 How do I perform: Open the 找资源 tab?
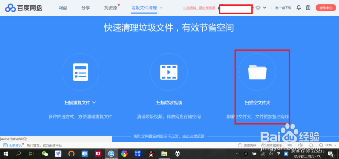click(111, 8)
